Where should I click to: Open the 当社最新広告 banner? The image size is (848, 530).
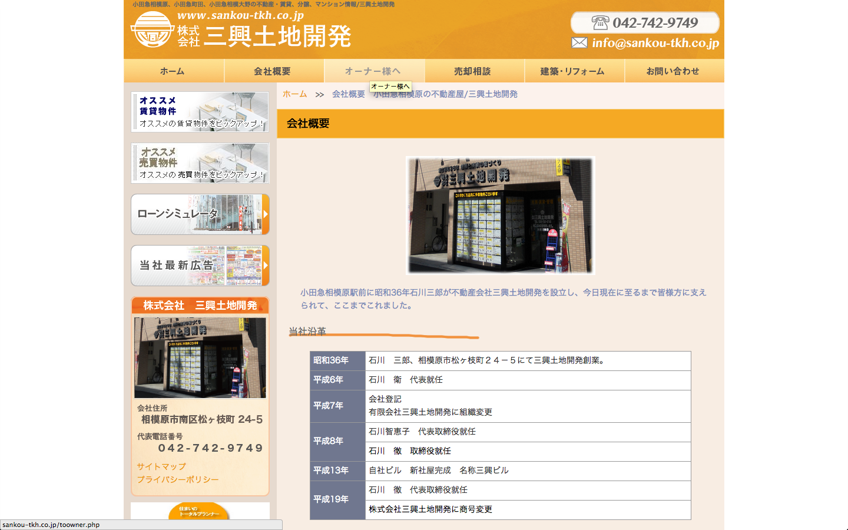tap(200, 266)
